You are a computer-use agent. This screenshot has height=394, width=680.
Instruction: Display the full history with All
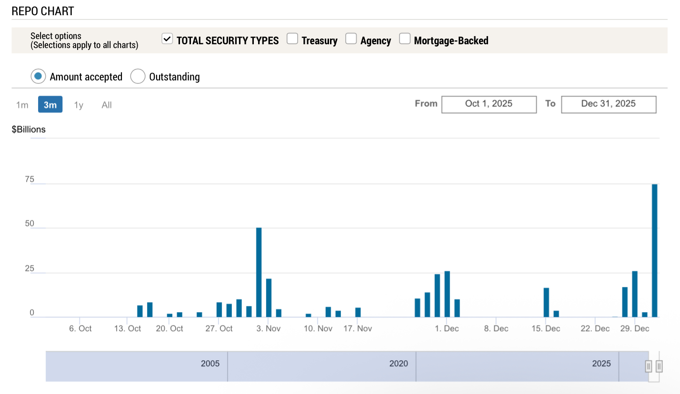point(107,105)
